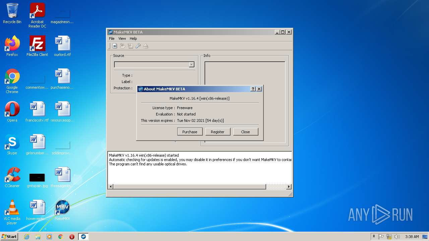Click the log line about no usable optical drives
Viewport: 429px width, 241px height.
(148, 164)
